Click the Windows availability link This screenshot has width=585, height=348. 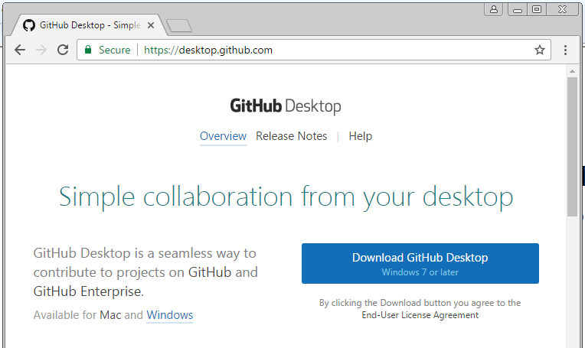[170, 315]
